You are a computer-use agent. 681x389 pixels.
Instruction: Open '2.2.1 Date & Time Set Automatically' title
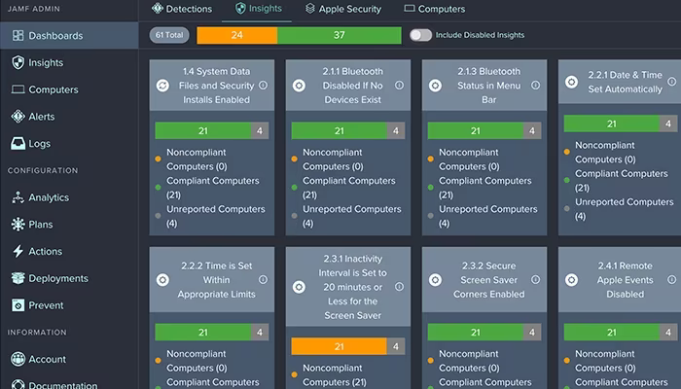pyautogui.click(x=625, y=82)
